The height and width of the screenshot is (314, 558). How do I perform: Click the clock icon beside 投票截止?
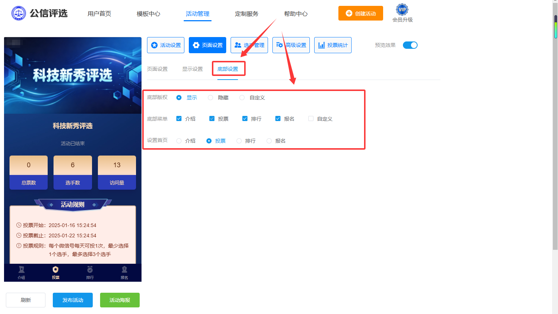point(19,235)
